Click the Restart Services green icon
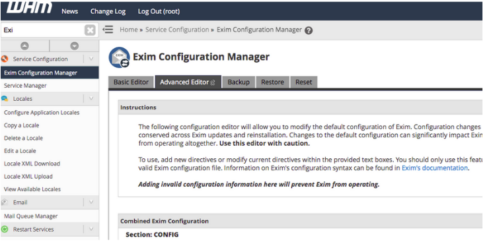 (5, 229)
